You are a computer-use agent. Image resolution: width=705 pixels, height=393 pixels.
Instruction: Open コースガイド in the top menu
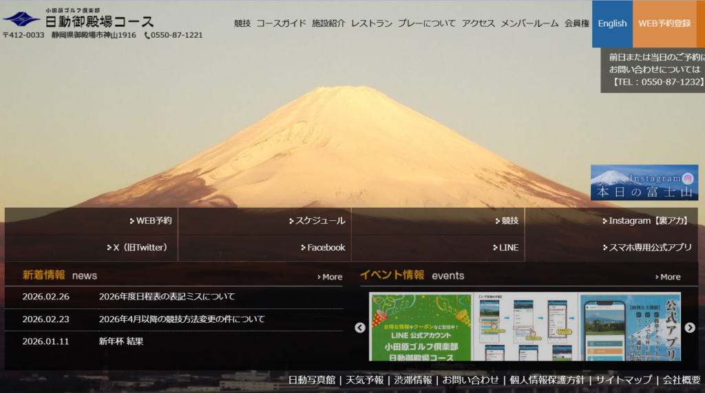pyautogui.click(x=281, y=23)
